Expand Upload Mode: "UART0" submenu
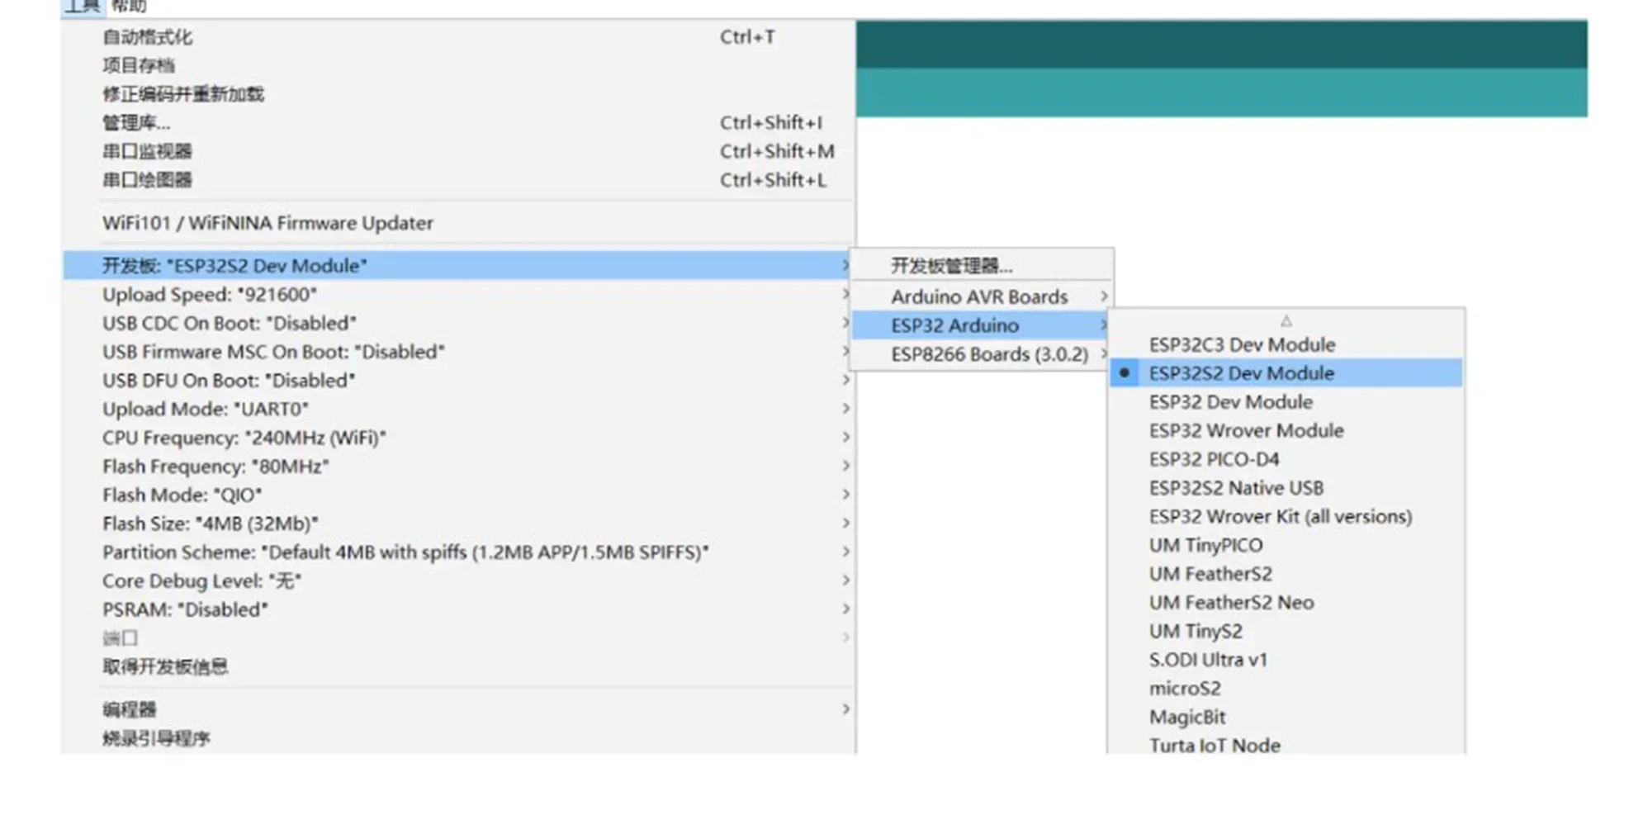1648x834 pixels. coord(458,409)
